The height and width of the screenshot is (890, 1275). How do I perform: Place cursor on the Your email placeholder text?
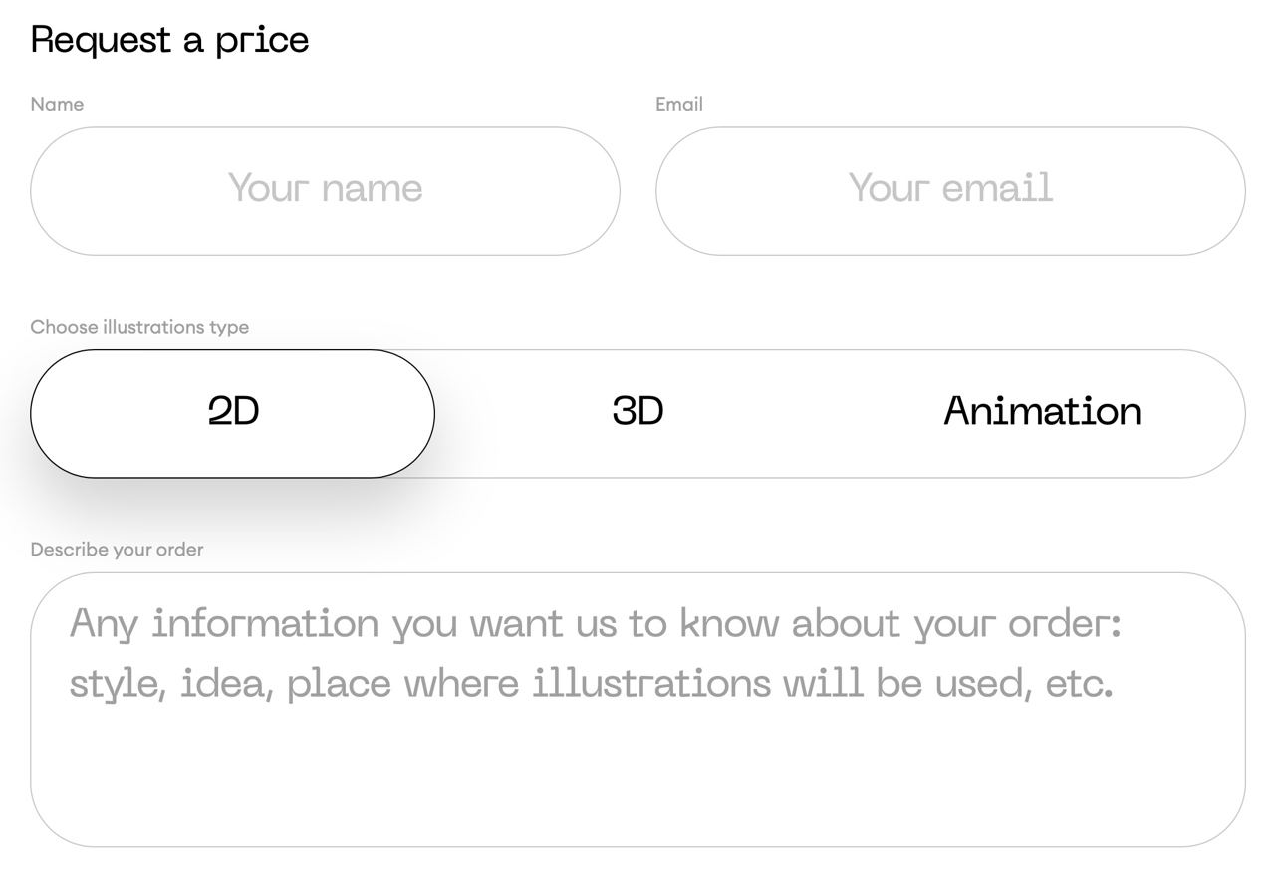coord(950,188)
